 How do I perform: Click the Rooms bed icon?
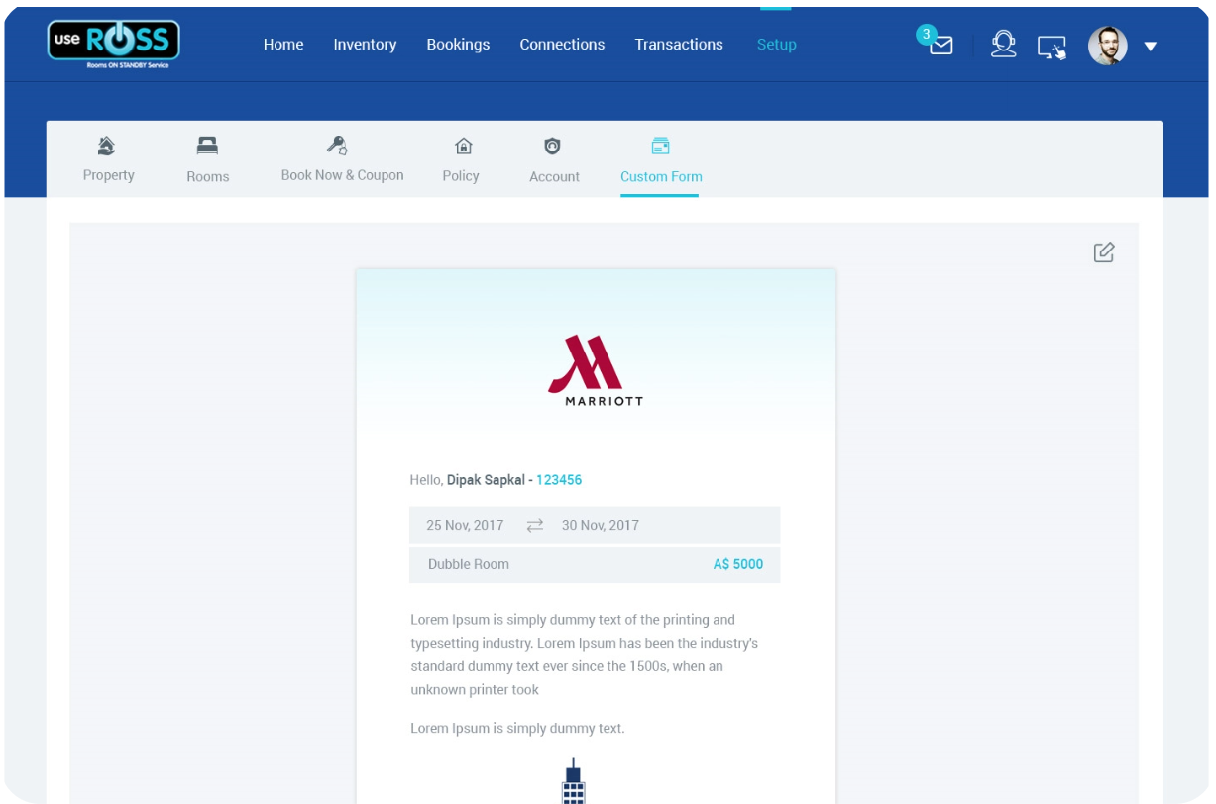coord(207,146)
